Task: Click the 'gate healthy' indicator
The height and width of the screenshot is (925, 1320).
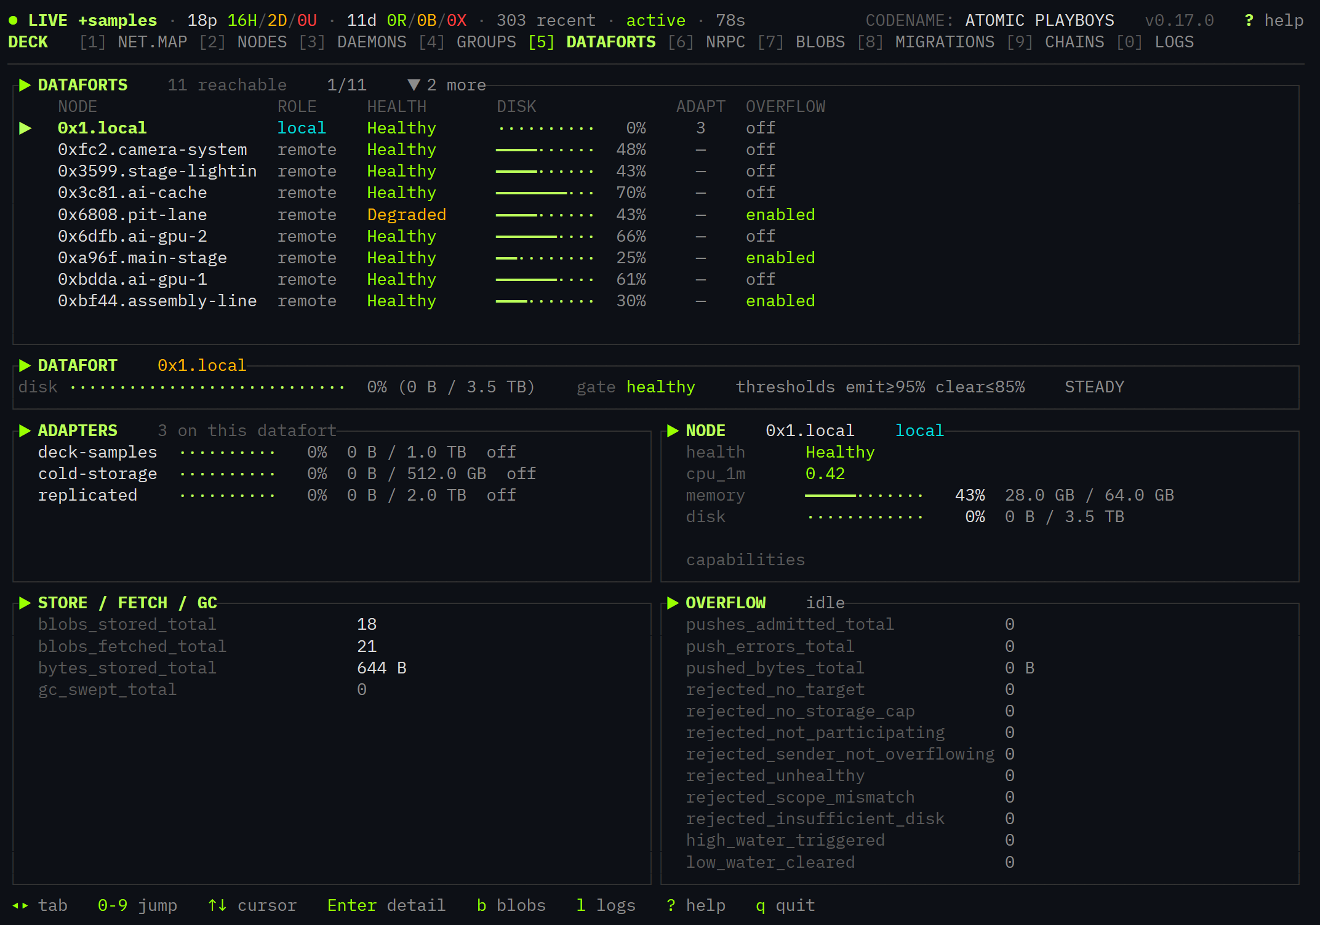Action: (x=636, y=387)
